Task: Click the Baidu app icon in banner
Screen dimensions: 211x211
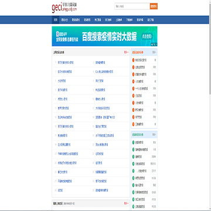Action: point(57,33)
